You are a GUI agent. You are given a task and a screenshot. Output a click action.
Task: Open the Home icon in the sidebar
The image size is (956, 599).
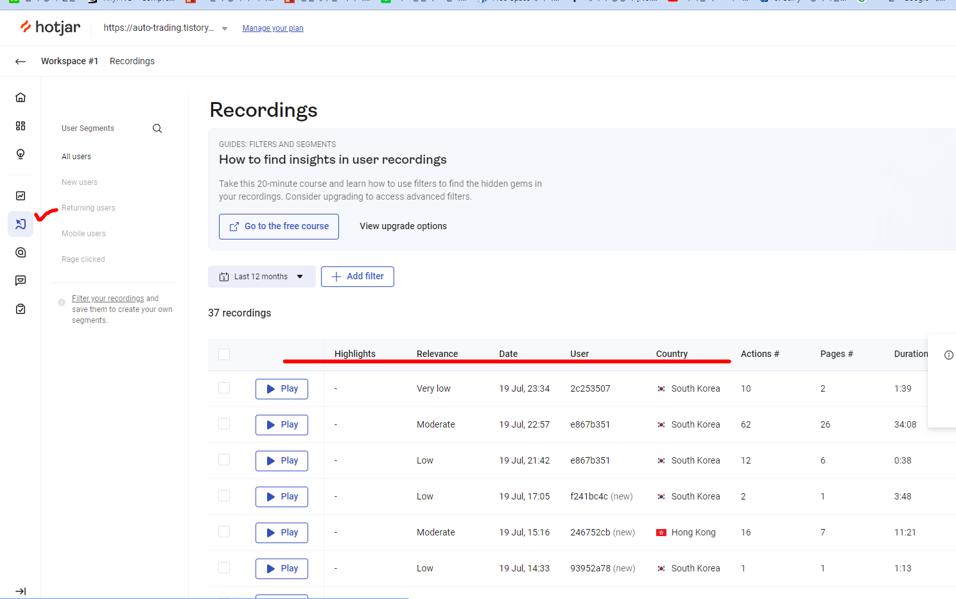pos(21,98)
